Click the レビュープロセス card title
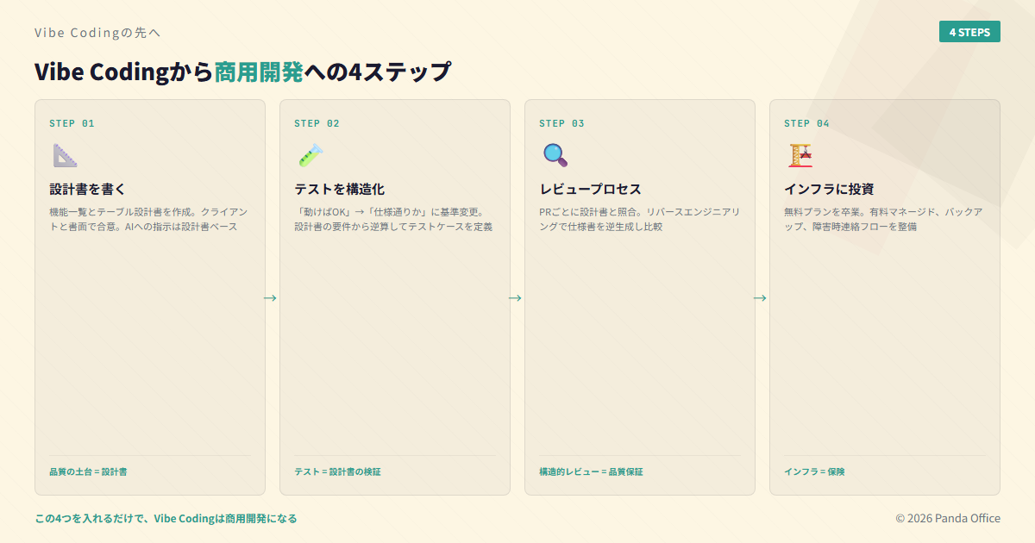Viewport: 1035px width, 543px height. [x=590, y=189]
